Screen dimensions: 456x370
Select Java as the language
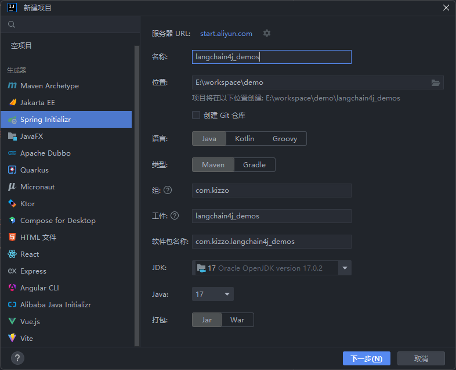click(x=209, y=139)
